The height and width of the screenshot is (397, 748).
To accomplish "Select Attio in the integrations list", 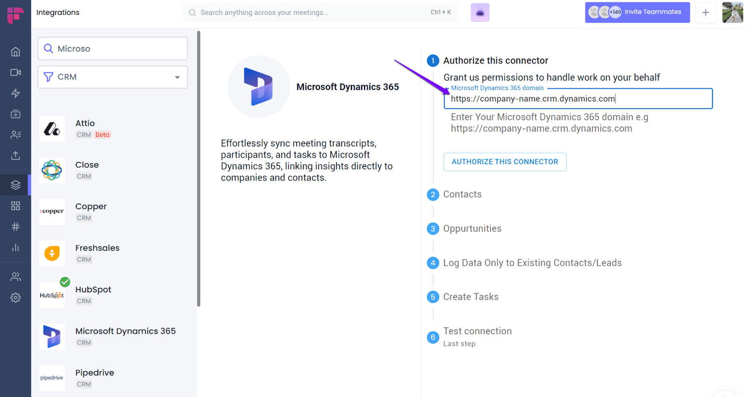I will (85, 123).
